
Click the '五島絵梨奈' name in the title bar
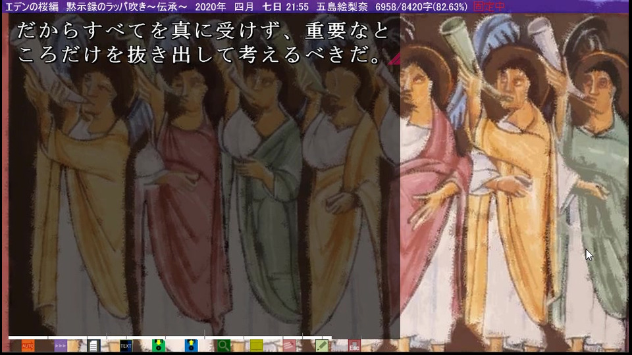point(342,7)
